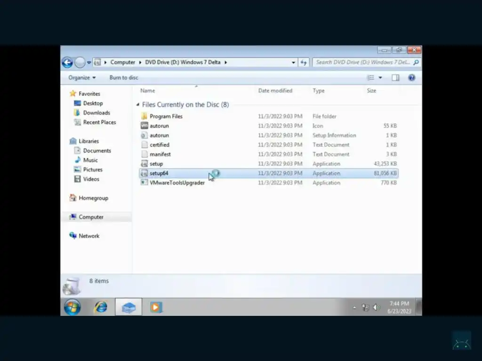This screenshot has width=482, height=361.
Task: Open the recent locations dropdown arrow
Action: point(89,63)
